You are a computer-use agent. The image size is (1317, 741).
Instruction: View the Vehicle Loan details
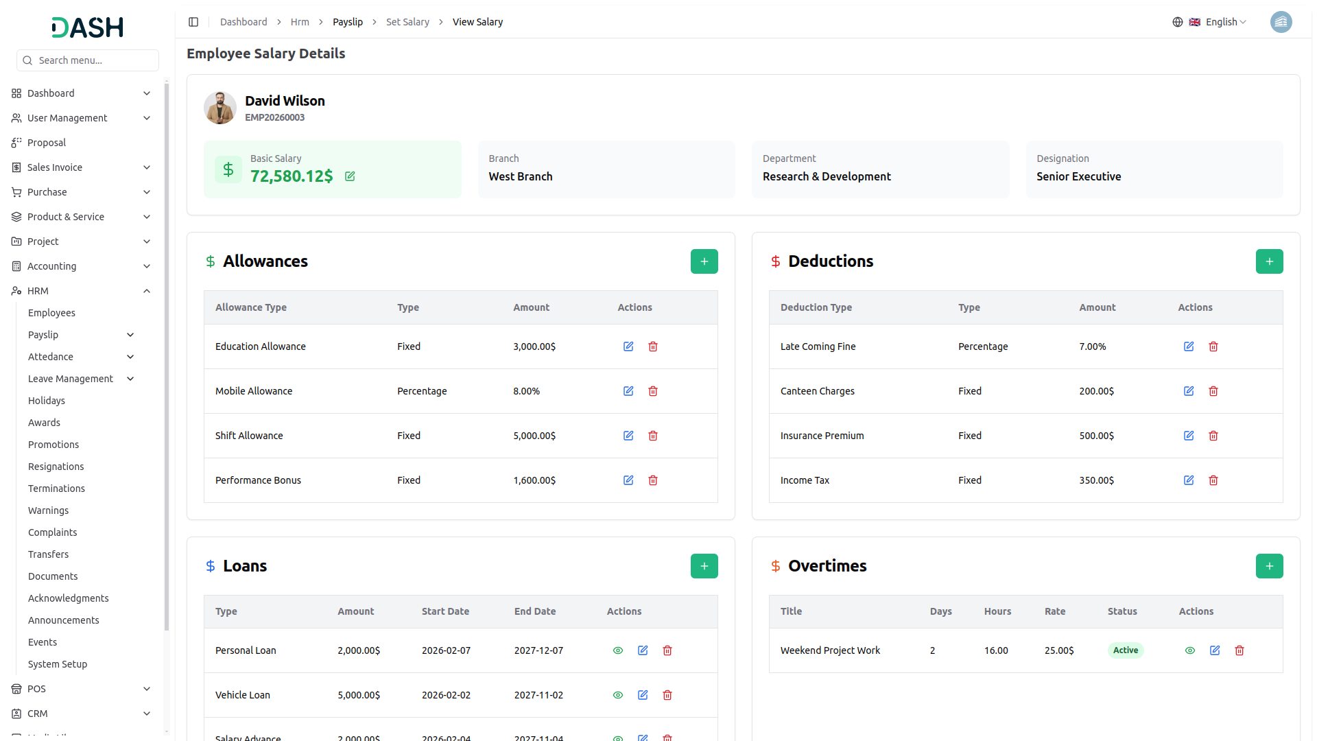[618, 695]
